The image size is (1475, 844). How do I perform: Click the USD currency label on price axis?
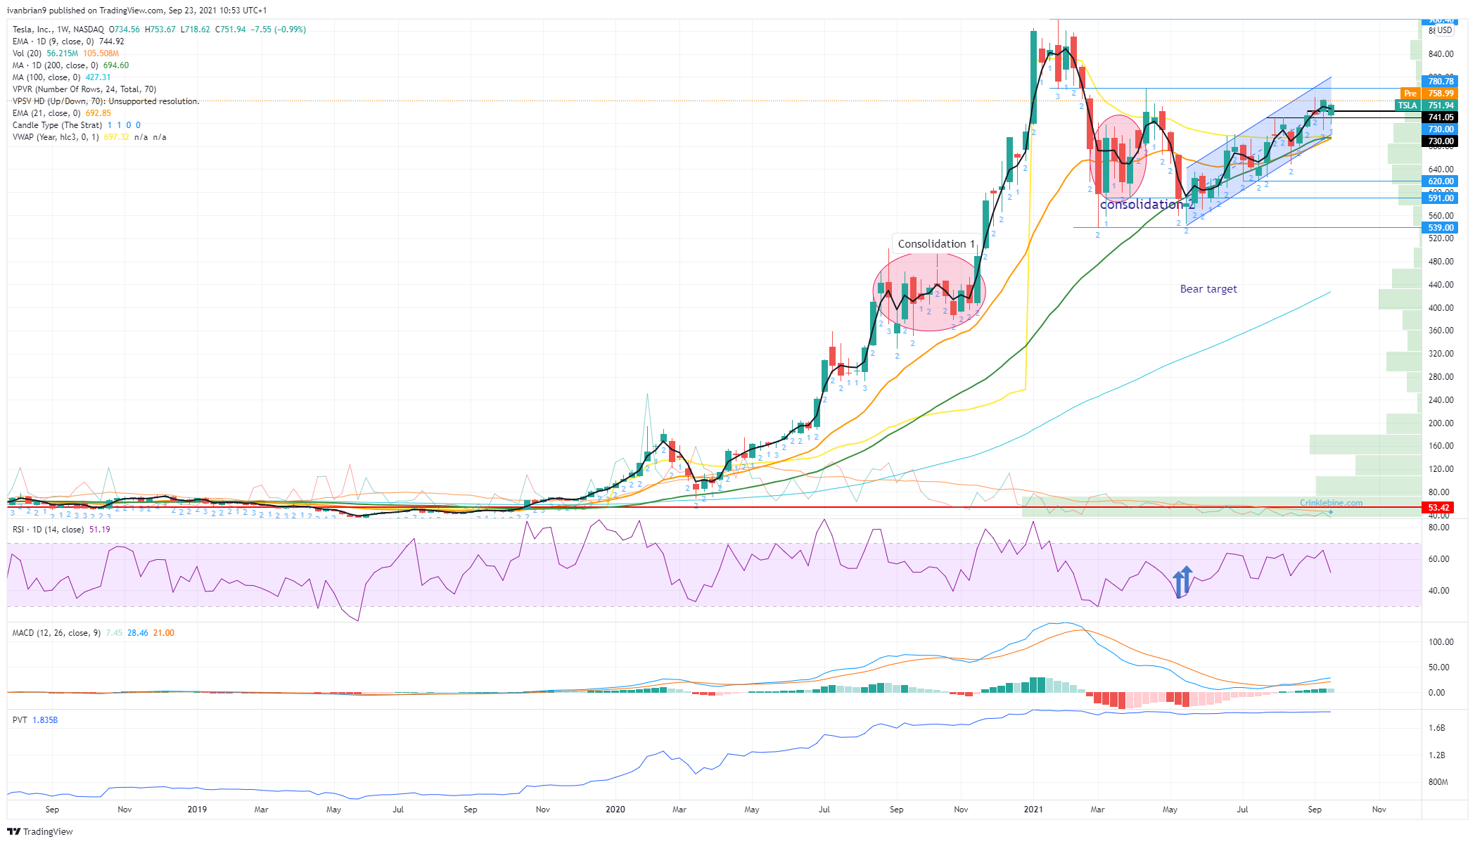(1445, 30)
